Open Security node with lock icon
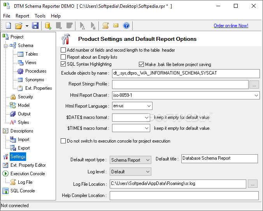263x211 pixels. (25, 97)
